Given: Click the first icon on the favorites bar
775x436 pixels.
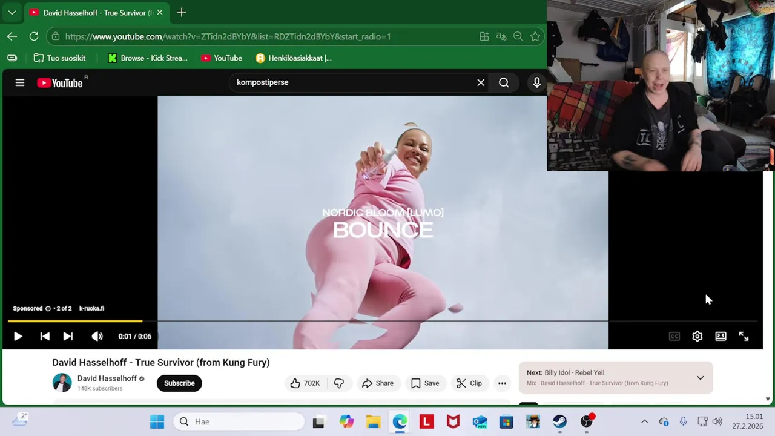Looking at the screenshot, I should click(12, 58).
